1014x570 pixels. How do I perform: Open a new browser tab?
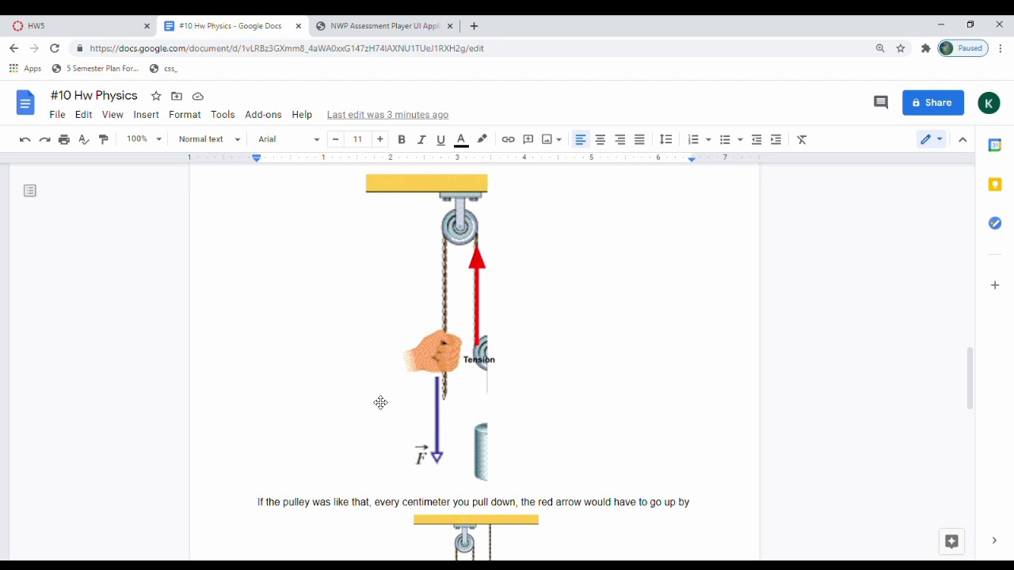coord(474,26)
